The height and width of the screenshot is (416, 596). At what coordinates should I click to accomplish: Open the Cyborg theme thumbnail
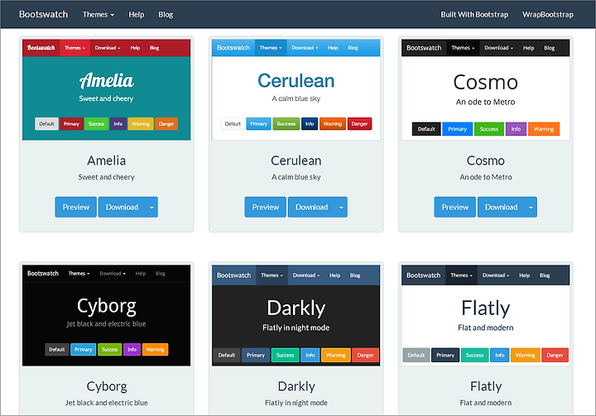click(107, 315)
